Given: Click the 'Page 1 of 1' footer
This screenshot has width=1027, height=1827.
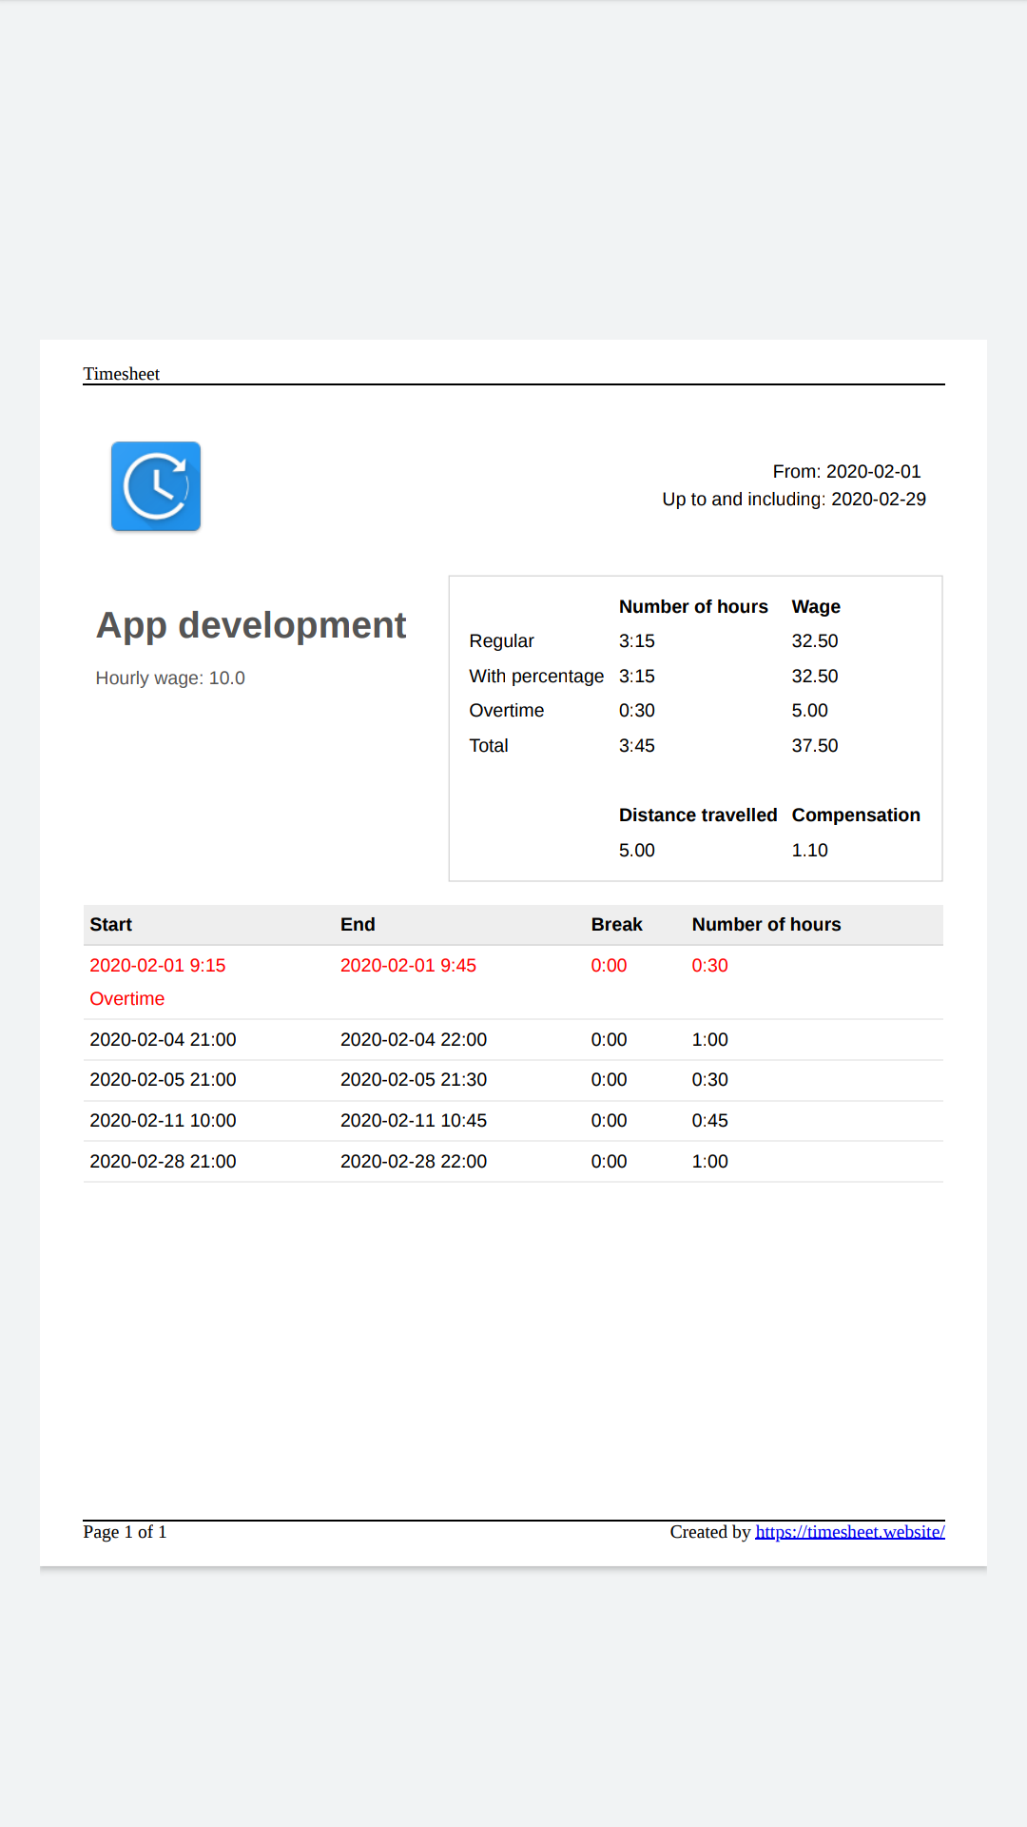Looking at the screenshot, I should (125, 1532).
